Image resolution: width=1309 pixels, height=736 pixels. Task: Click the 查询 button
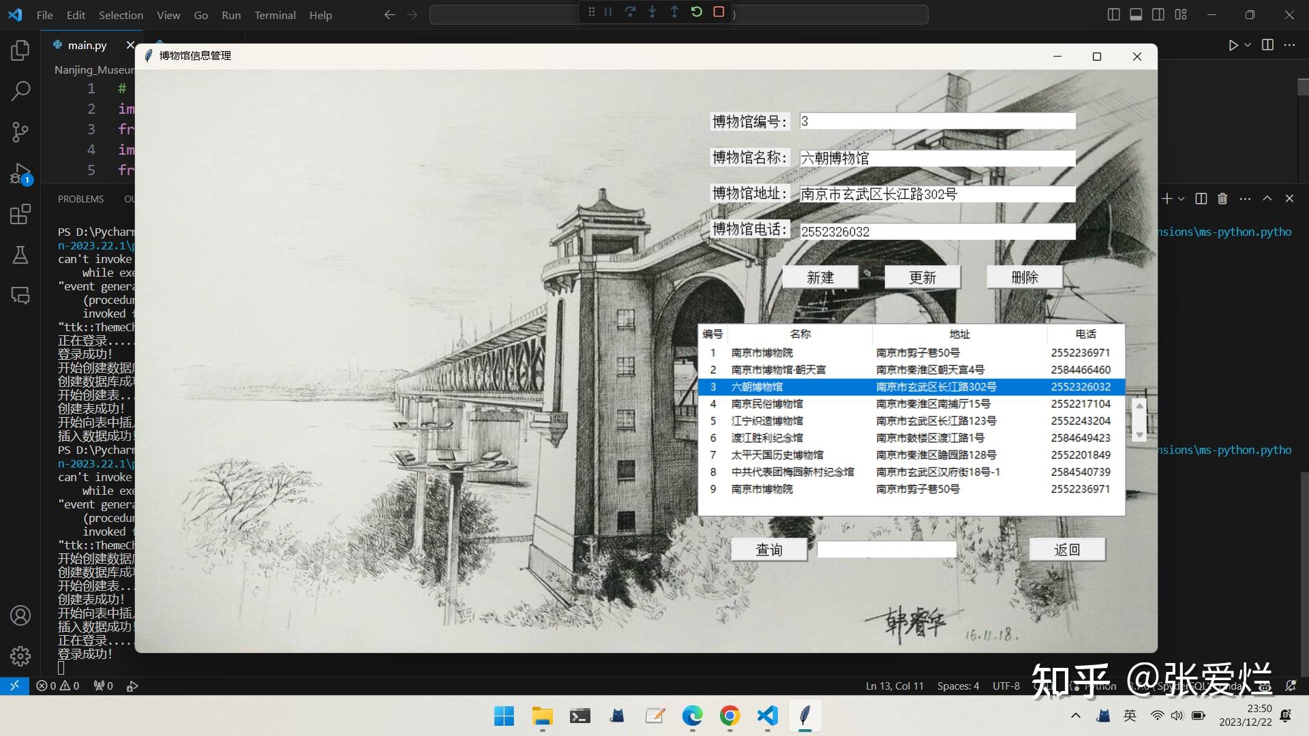[x=769, y=550]
